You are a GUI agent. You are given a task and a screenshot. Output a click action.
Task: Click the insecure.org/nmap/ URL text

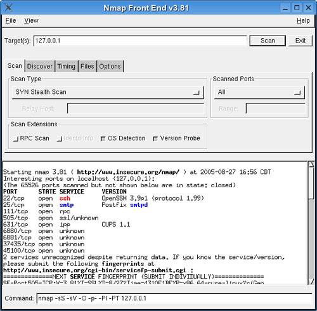[x=128, y=172]
